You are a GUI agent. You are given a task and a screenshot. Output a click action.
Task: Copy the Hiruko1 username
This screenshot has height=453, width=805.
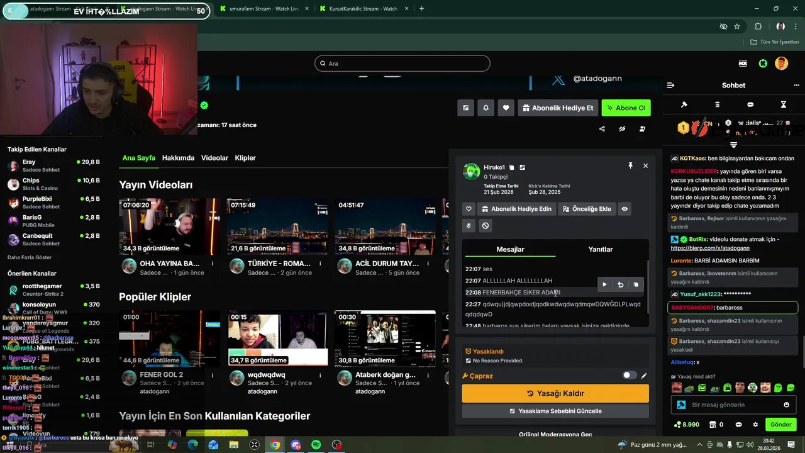[x=511, y=167]
